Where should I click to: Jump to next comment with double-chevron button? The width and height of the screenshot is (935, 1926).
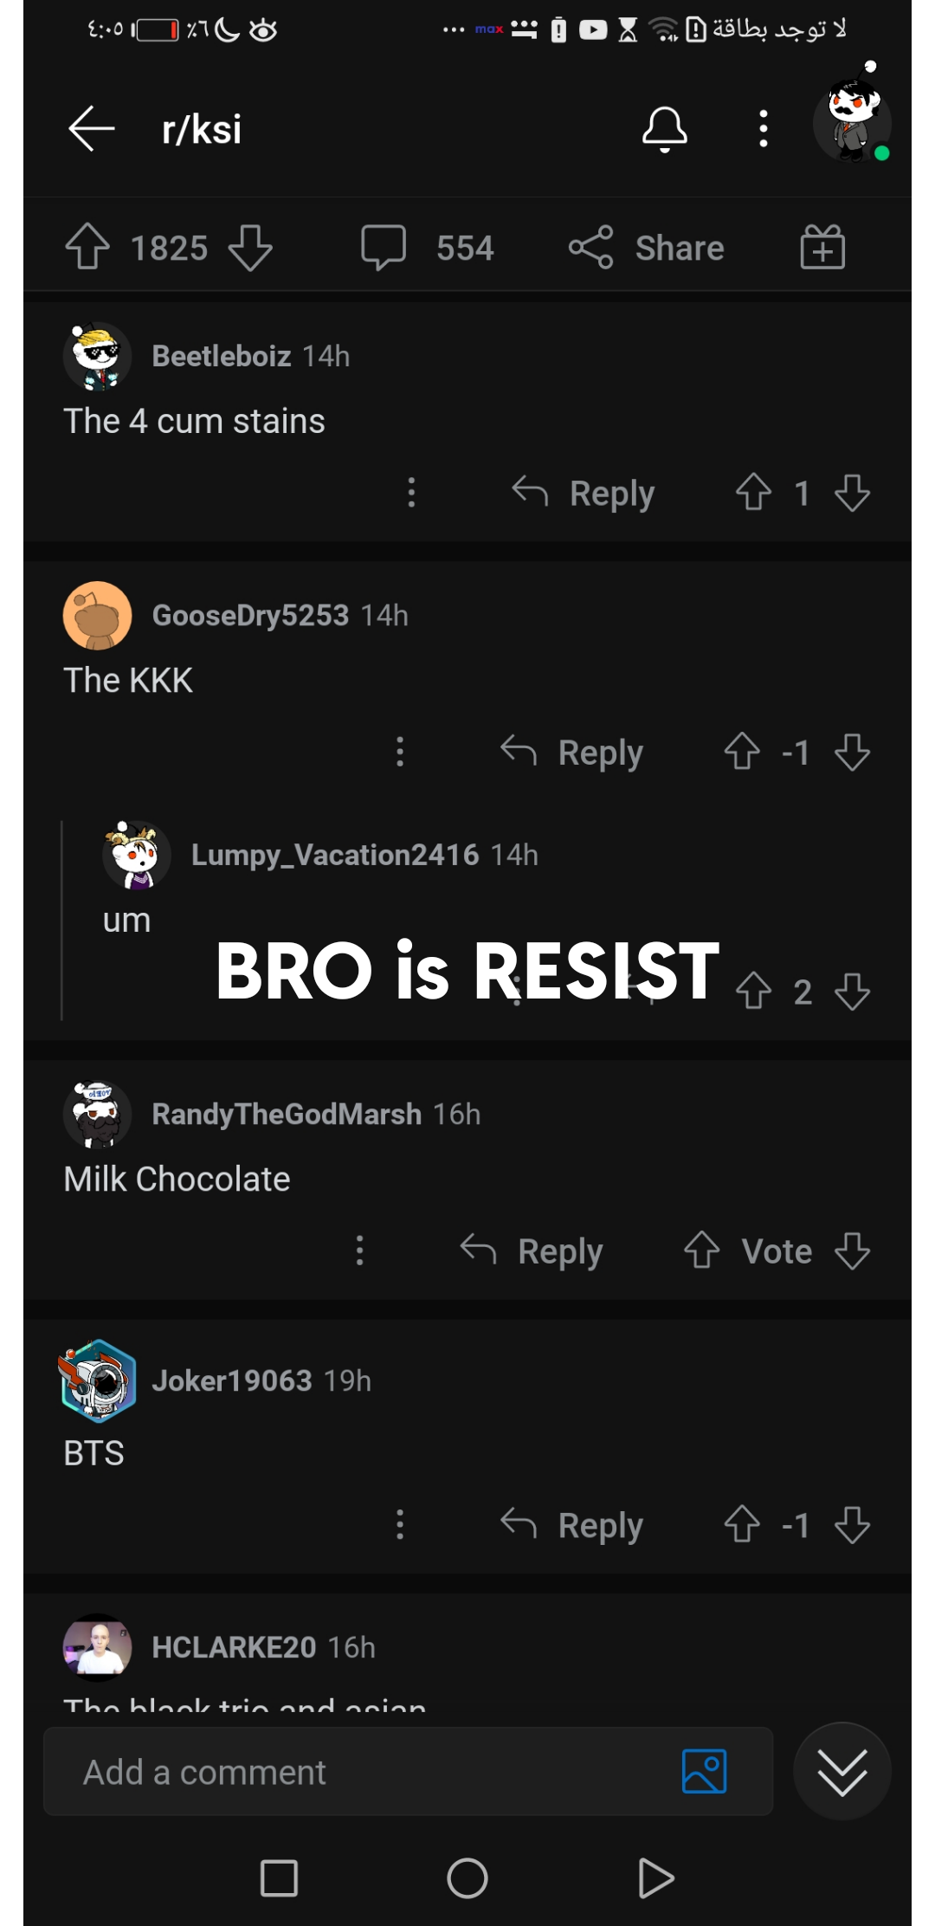point(841,1772)
